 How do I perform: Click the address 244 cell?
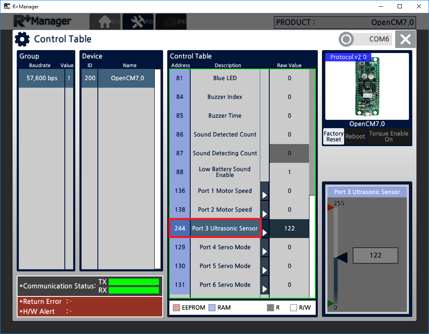tap(180, 228)
